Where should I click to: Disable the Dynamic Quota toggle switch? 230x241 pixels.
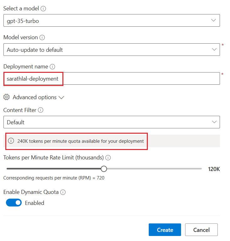point(14,203)
